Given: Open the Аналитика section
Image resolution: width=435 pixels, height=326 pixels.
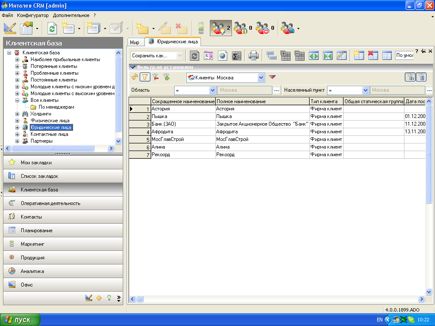Looking at the screenshot, I should tap(63, 271).
